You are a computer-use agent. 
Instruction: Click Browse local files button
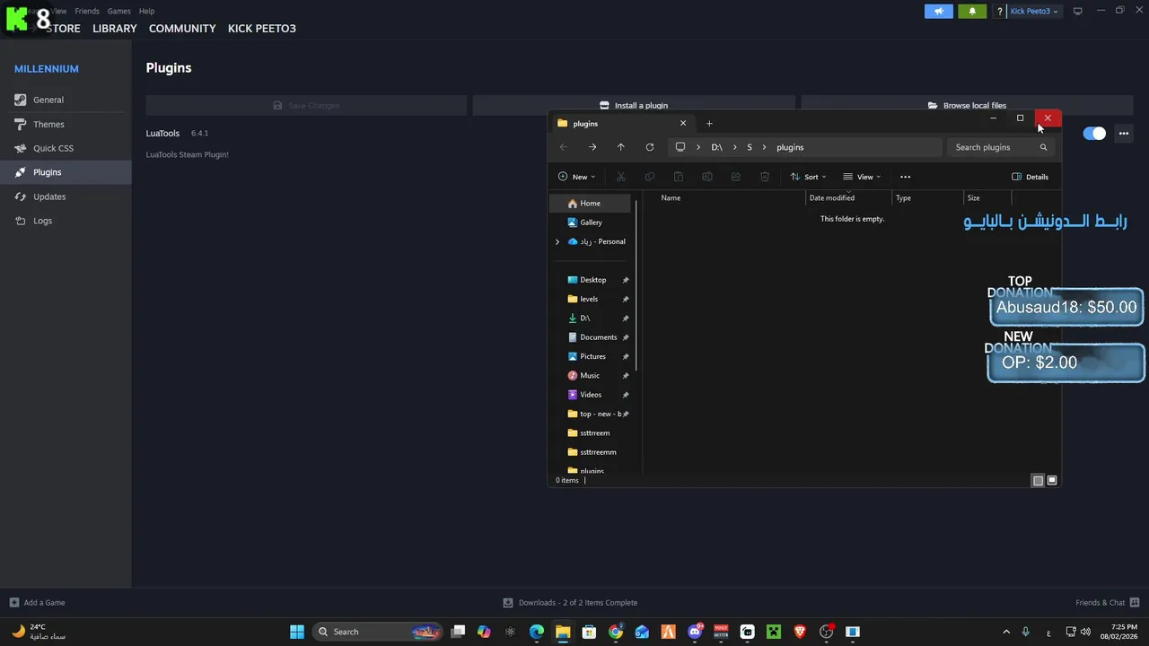pos(967,105)
